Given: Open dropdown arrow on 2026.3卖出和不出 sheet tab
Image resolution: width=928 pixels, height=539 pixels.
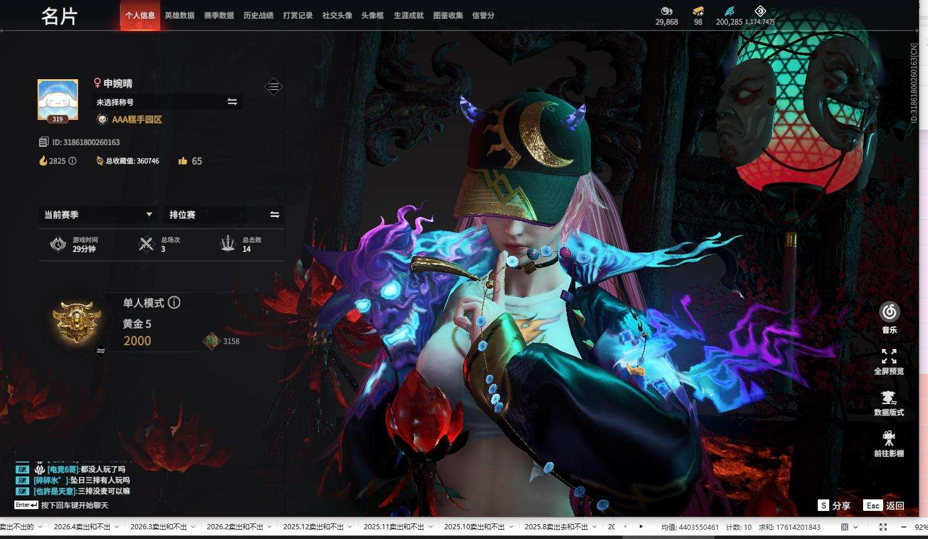Looking at the screenshot, I should coord(193,526).
